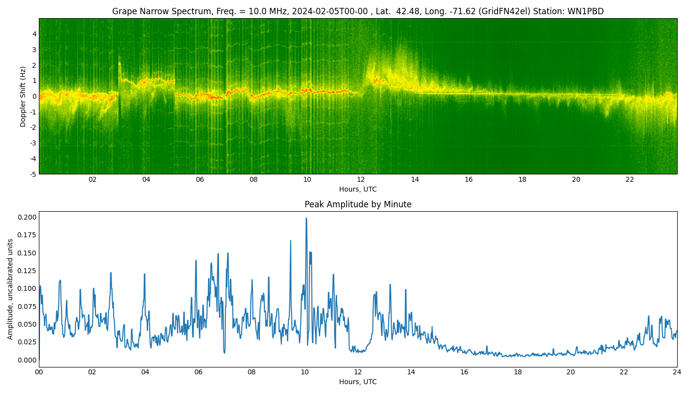
Task: Click station callsign WN1PBD in the title
Action: (585, 11)
